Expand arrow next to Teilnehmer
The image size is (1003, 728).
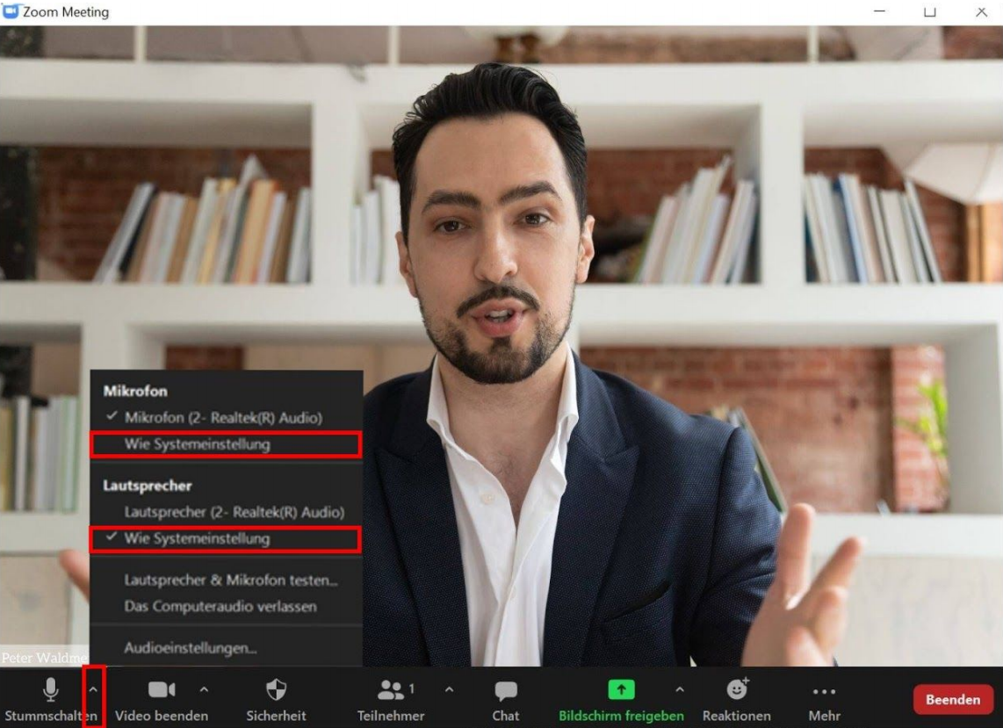449,690
